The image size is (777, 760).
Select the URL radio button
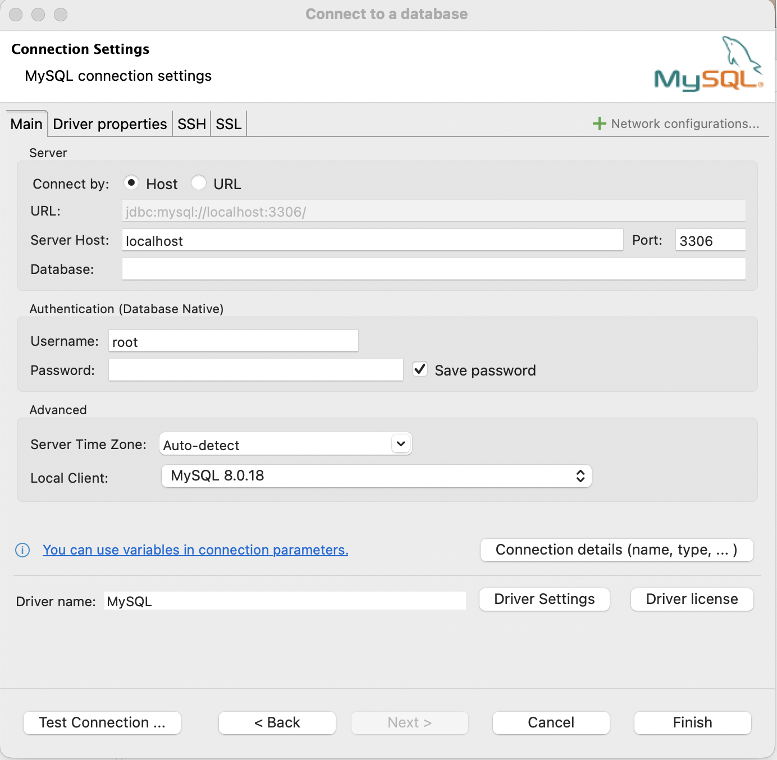[198, 183]
